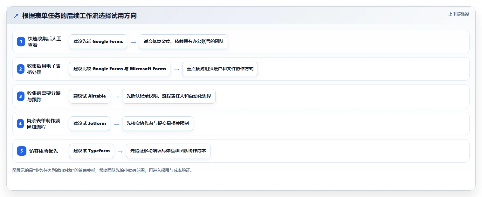Click the 先确认记录权限、流程责任人和自动化边界 box

click(169, 96)
